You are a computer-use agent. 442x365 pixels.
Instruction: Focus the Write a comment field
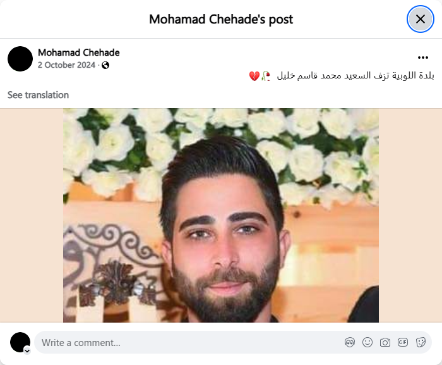click(192, 342)
